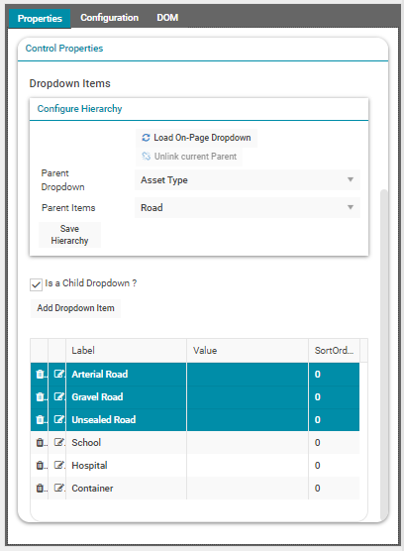Edit the Arterial Road item
The height and width of the screenshot is (551, 404).
tap(58, 374)
